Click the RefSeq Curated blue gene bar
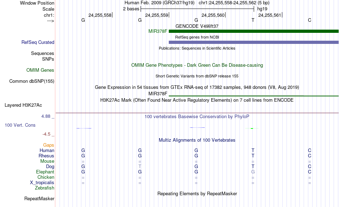Viewport: 339px width, 207px height. coord(254,42)
